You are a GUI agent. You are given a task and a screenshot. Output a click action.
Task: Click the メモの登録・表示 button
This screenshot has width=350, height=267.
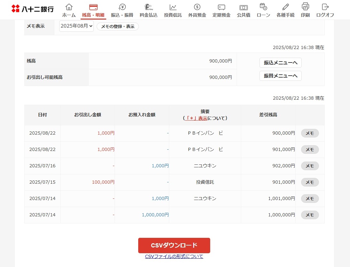pyautogui.click(x=118, y=27)
